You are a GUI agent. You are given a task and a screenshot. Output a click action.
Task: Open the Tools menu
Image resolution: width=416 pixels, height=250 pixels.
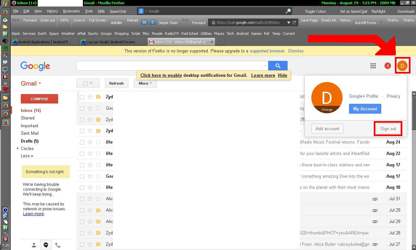point(89,11)
